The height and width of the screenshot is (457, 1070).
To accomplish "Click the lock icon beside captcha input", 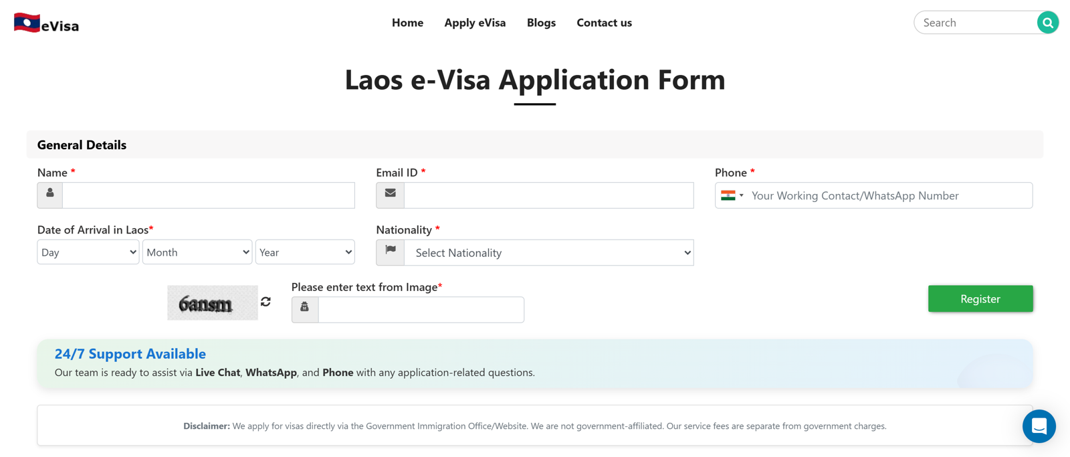I will (x=305, y=308).
